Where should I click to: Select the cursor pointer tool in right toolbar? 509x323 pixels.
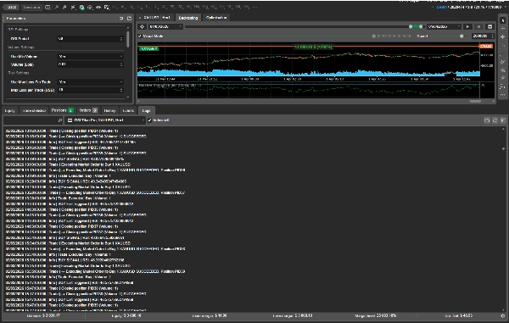(502, 20)
